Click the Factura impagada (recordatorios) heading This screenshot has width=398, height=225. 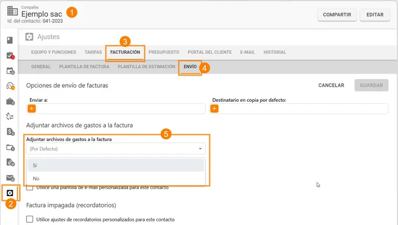point(71,205)
